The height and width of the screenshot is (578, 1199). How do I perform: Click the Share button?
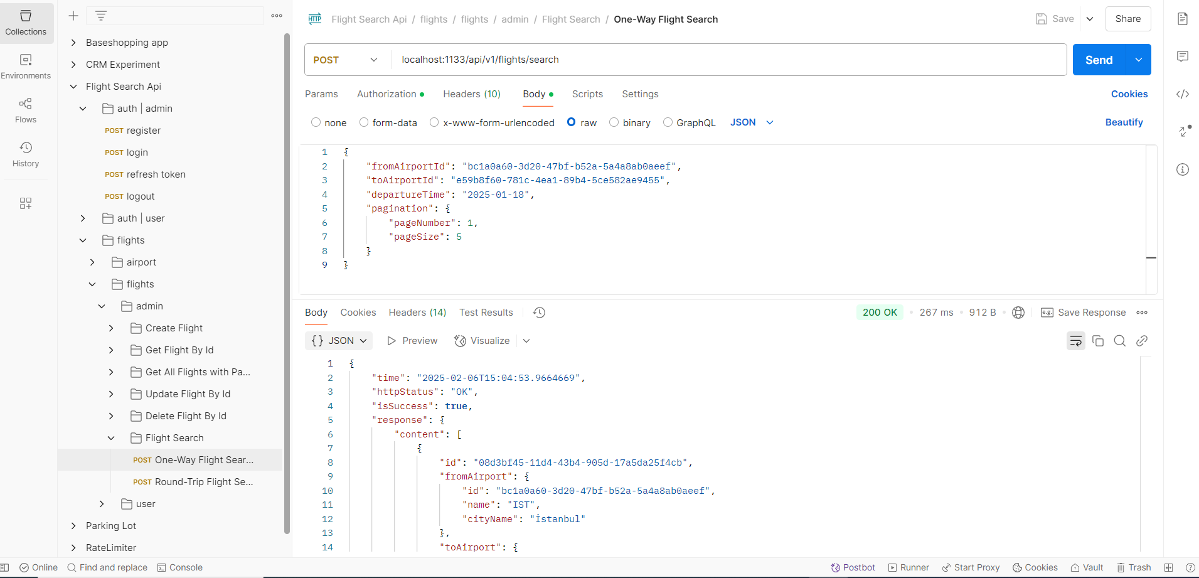(1128, 19)
